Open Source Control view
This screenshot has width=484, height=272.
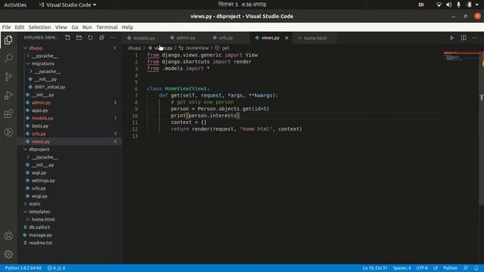(8, 77)
